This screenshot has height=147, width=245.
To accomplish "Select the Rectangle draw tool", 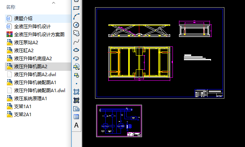I will [x=76, y=8].
